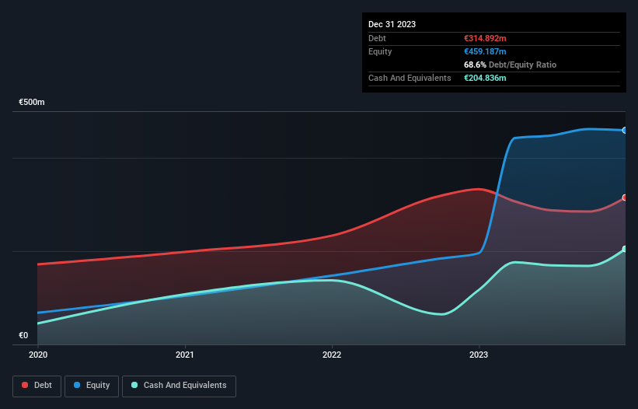
Task: Click the 2022 x-axis label
Action: click(332, 355)
